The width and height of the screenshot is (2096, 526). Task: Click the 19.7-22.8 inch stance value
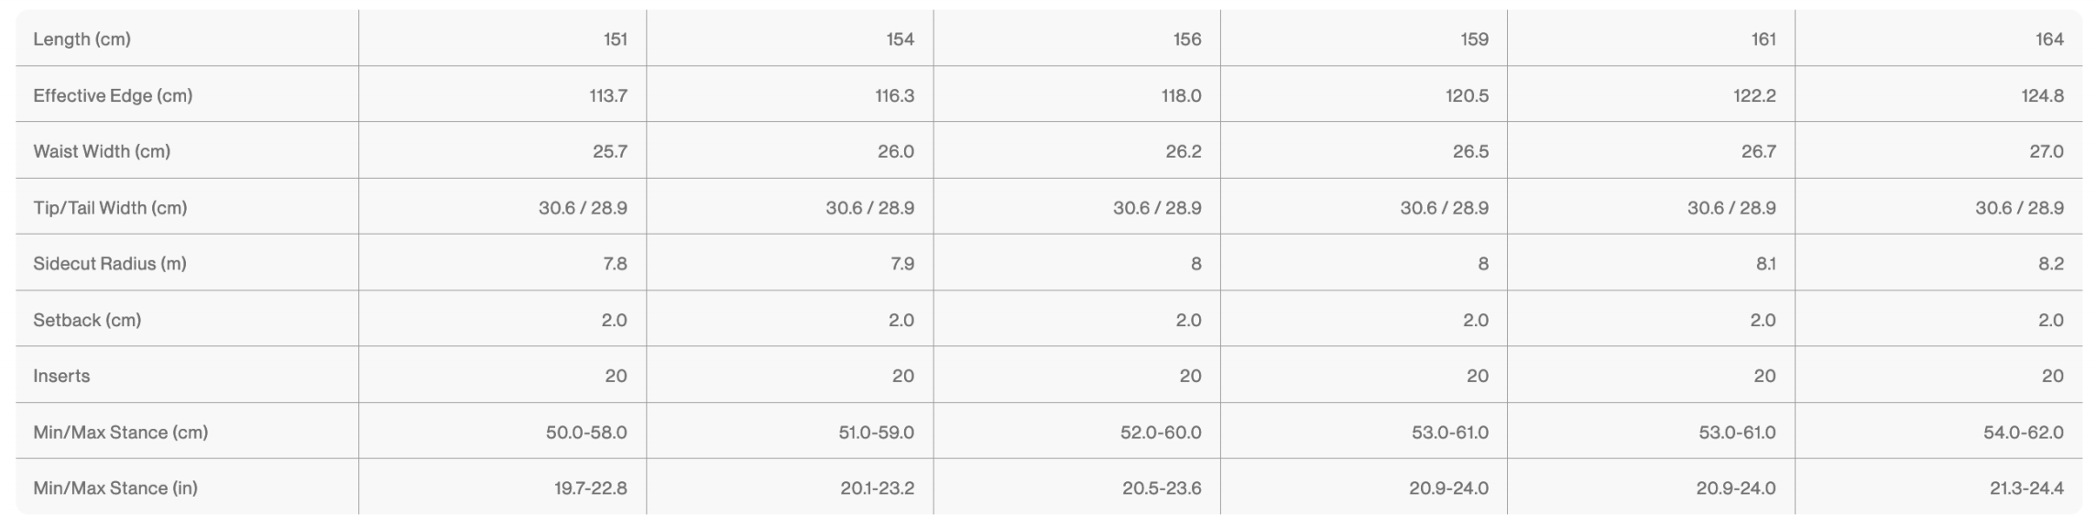click(590, 488)
